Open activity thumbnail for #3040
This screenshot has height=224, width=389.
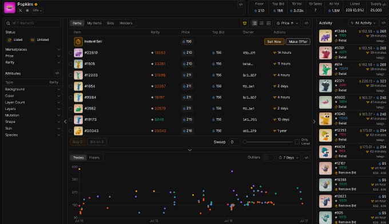[326, 119]
